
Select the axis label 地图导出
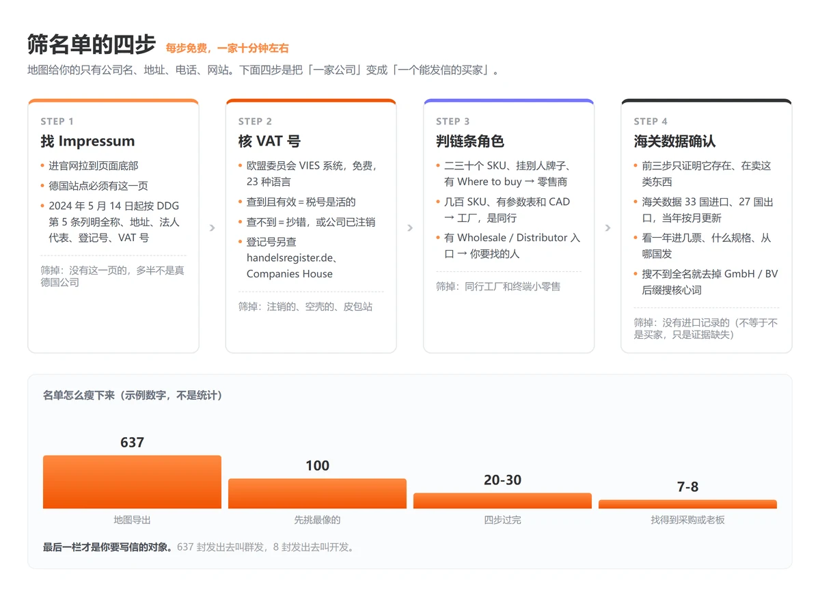pyautogui.click(x=132, y=520)
